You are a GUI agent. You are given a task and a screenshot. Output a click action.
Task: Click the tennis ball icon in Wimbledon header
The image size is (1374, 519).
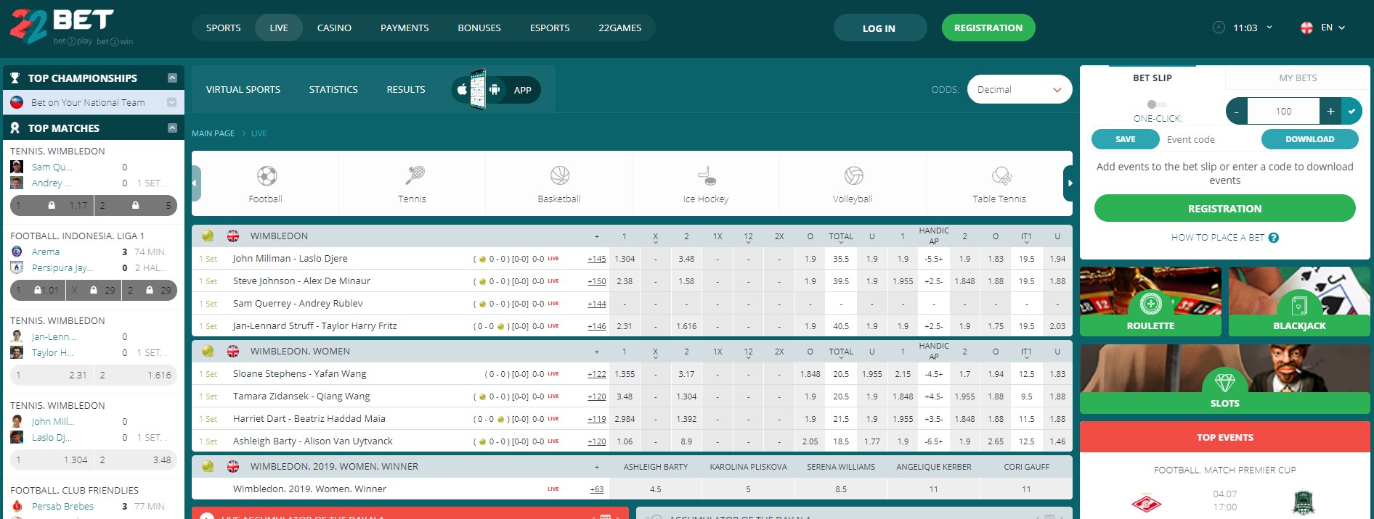(208, 236)
